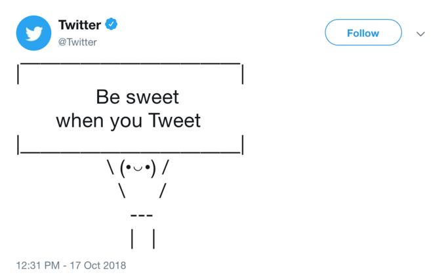This screenshot has width=446, height=277.
Task: Expand the tweet options chevron menu
Action: point(420,33)
